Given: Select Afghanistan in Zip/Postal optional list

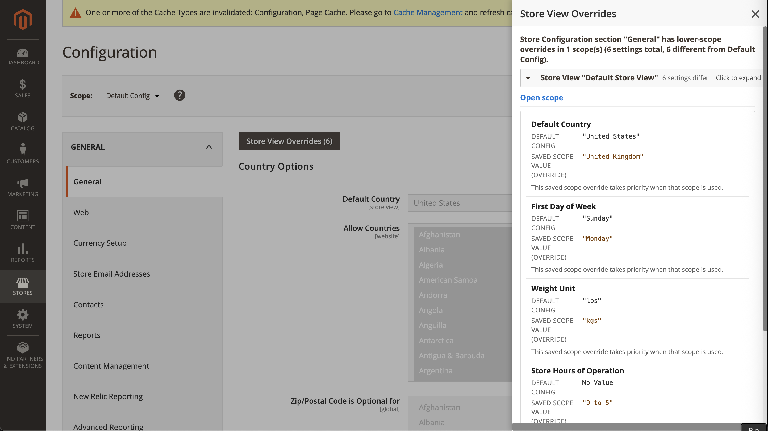Looking at the screenshot, I should (462, 407).
